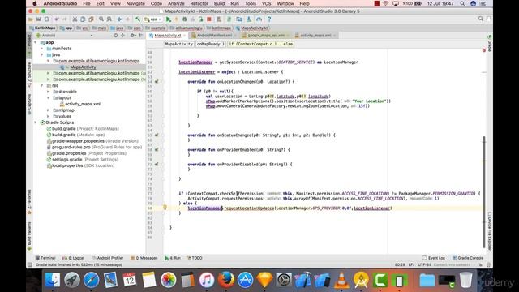Click the UTF-8 encoding in the status bar

(424, 264)
